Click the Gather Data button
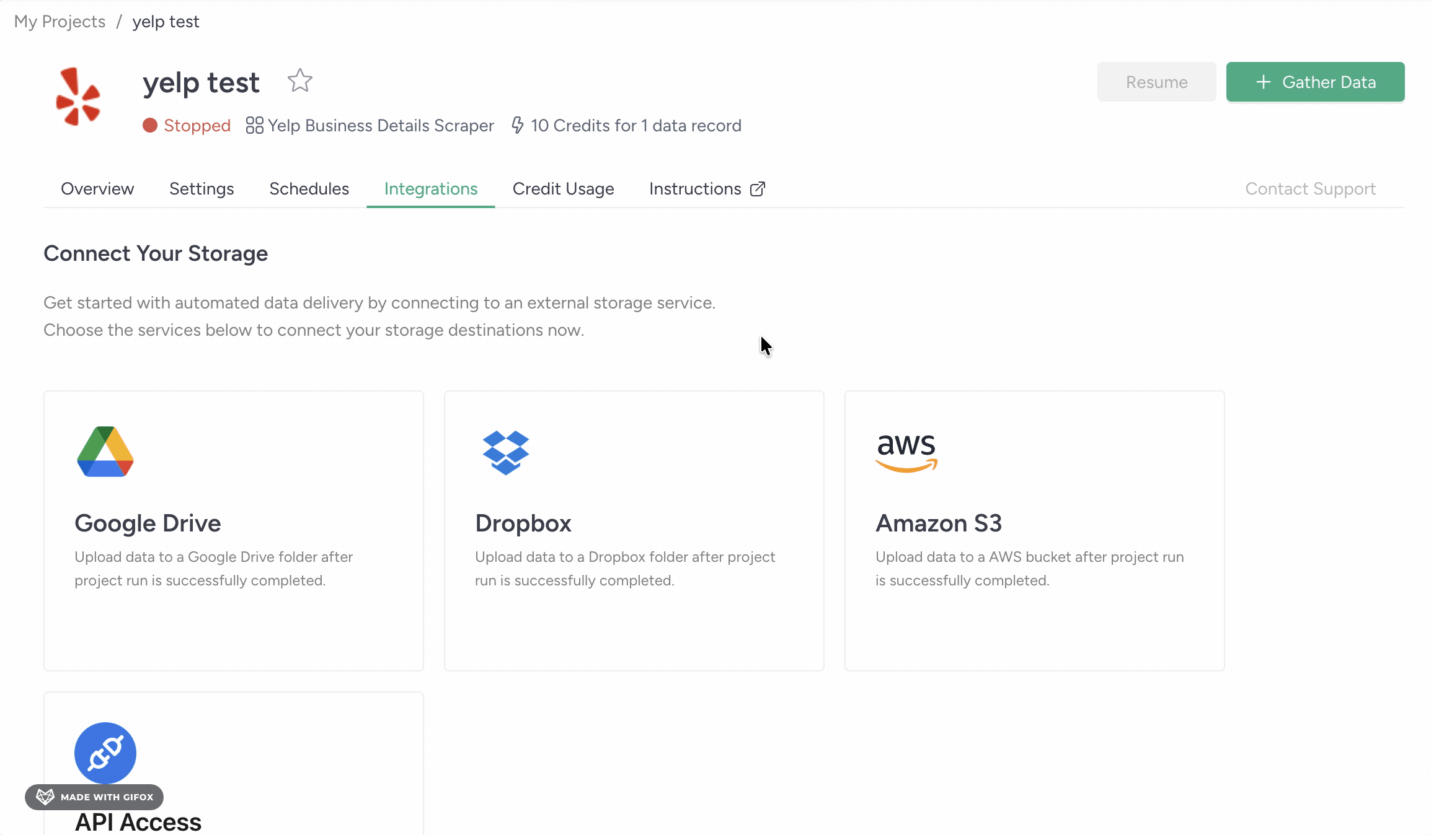Screen dimensions: 1431x835 (x=1315, y=82)
